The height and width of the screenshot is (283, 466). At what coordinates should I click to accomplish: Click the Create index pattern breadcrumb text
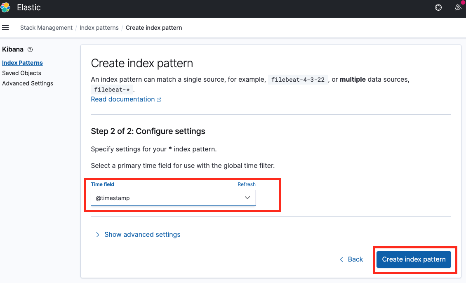click(x=154, y=28)
